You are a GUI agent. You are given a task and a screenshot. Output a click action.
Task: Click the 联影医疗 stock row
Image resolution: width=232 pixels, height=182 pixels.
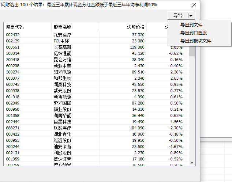pyautogui.click(x=62, y=128)
